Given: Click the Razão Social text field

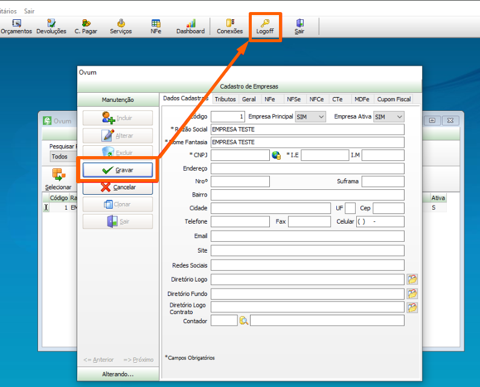Looking at the screenshot, I should click(x=307, y=130).
